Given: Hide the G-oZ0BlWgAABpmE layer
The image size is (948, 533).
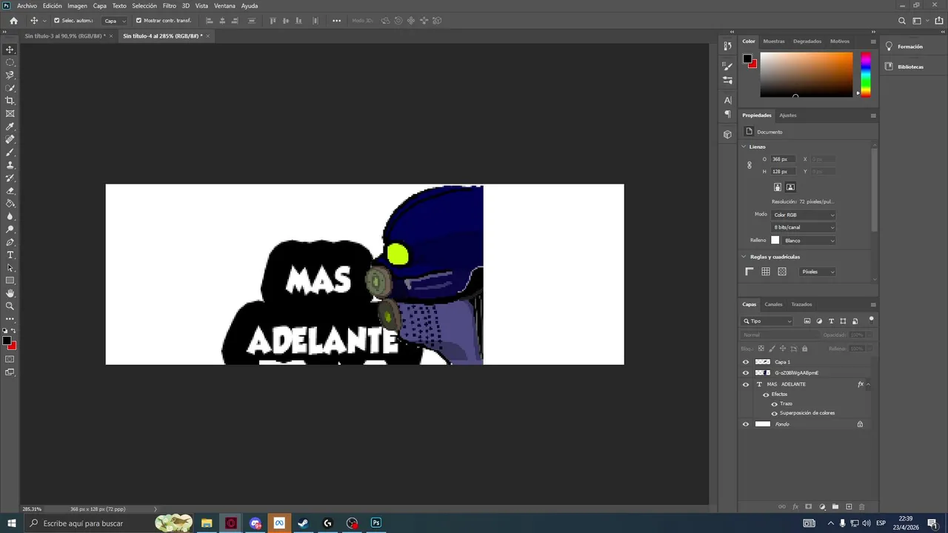Looking at the screenshot, I should [x=746, y=372].
